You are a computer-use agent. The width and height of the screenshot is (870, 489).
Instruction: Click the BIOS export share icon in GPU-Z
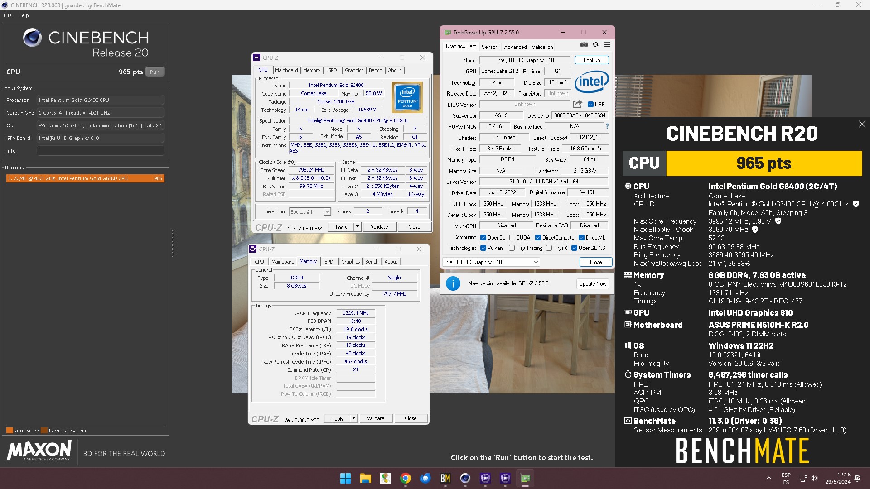click(577, 104)
